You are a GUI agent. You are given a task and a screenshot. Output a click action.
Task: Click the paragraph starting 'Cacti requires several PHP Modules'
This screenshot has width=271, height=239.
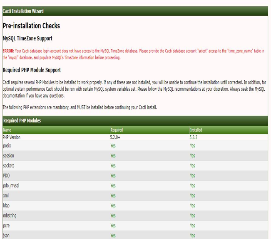[x=134, y=89]
